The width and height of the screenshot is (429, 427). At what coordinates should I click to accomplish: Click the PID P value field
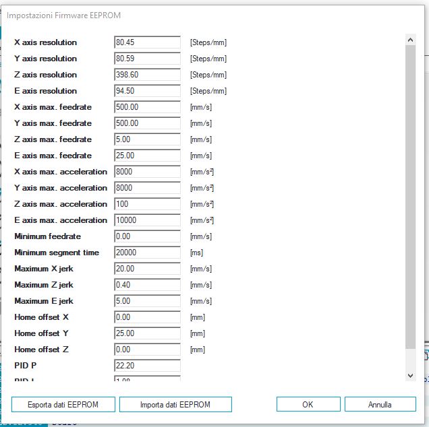click(147, 365)
